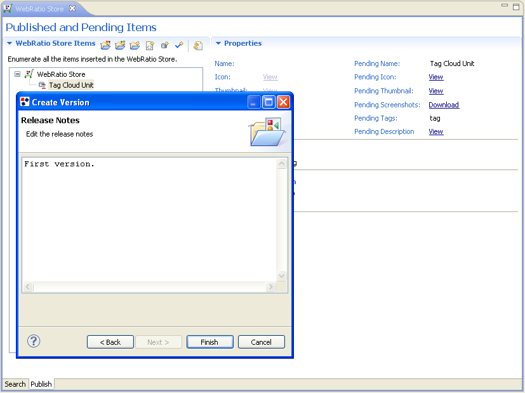525x393 pixels.
Task: Click the cylinder with star toolbar icon
Action: click(164, 45)
